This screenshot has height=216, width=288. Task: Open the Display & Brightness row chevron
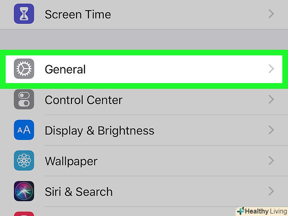point(271,130)
